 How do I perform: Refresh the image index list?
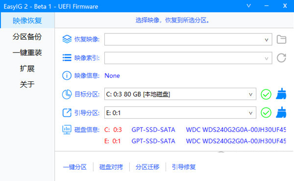coord(281,58)
